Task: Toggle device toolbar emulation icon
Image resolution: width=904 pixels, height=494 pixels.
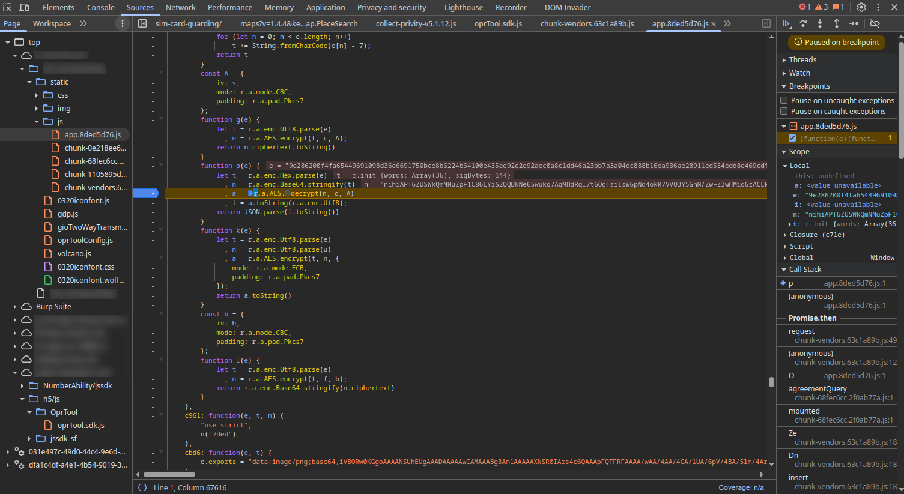Action: 24,7
